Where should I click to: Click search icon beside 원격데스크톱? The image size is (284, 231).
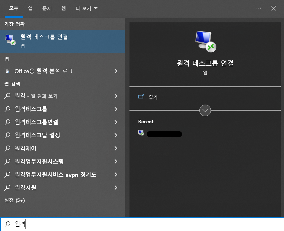[x=7, y=109]
